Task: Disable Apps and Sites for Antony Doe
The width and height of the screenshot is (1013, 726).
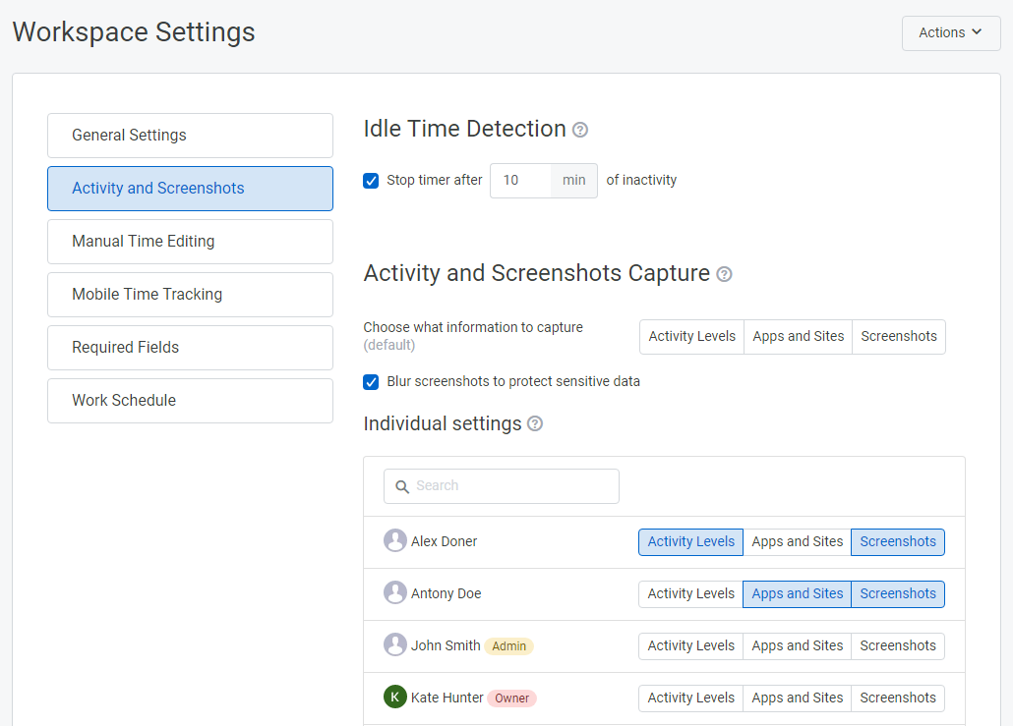Action: 797,593
